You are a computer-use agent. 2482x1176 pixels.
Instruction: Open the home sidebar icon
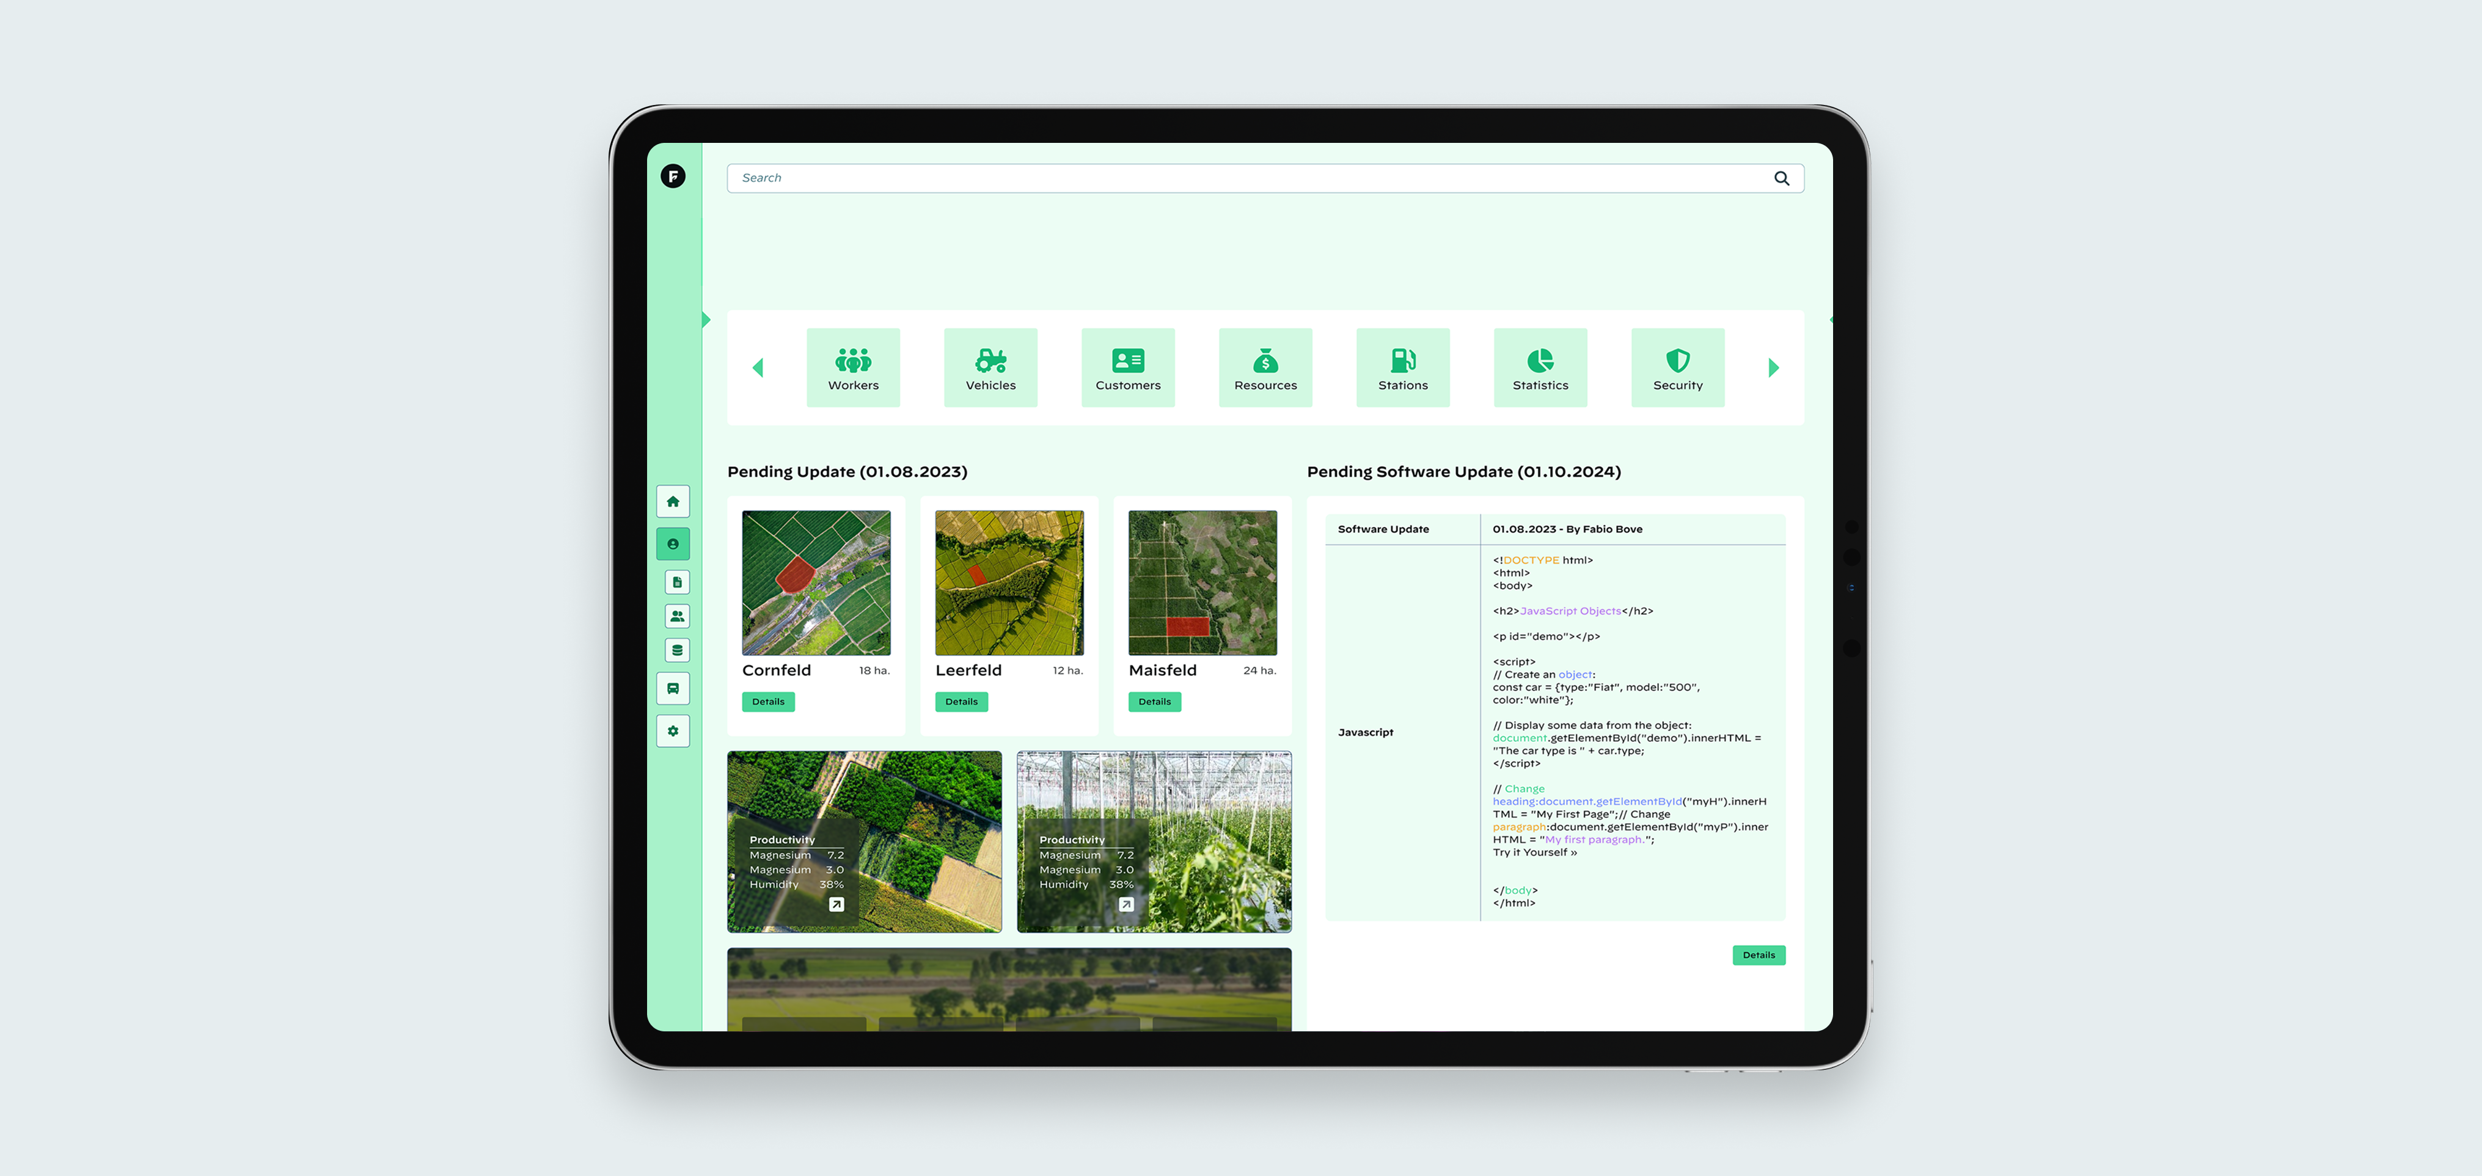(x=673, y=502)
